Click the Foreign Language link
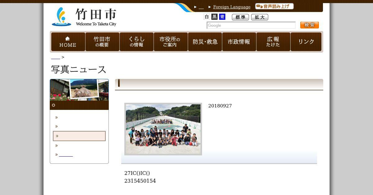373x195 pixels. [x=232, y=7]
